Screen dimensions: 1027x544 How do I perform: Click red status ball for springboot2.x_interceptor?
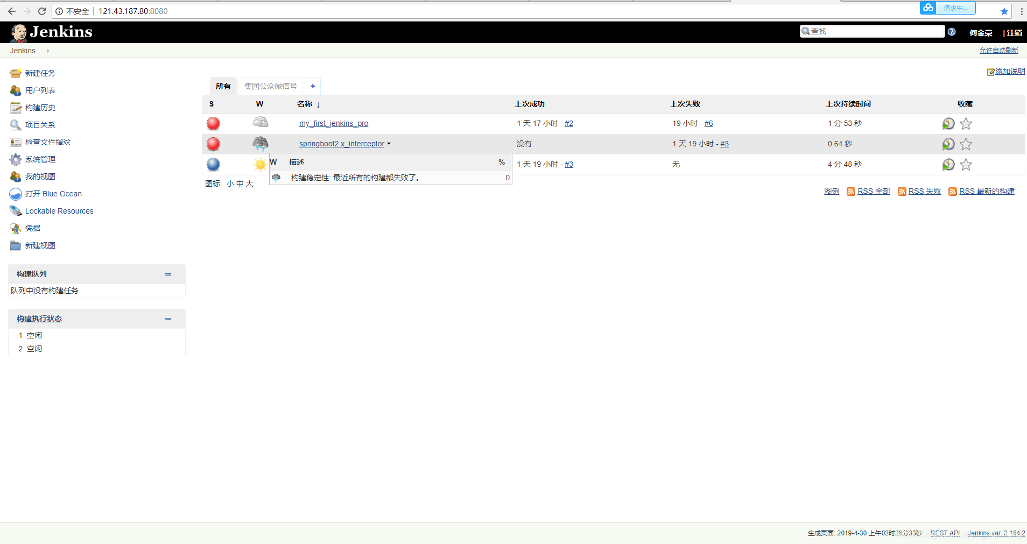click(x=213, y=144)
